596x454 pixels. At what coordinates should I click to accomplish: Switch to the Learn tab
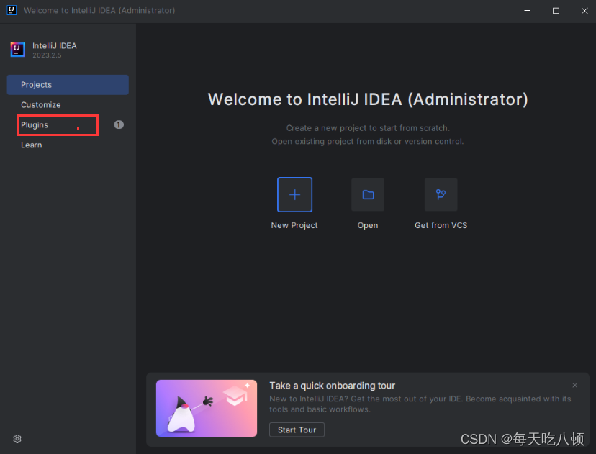68,145
